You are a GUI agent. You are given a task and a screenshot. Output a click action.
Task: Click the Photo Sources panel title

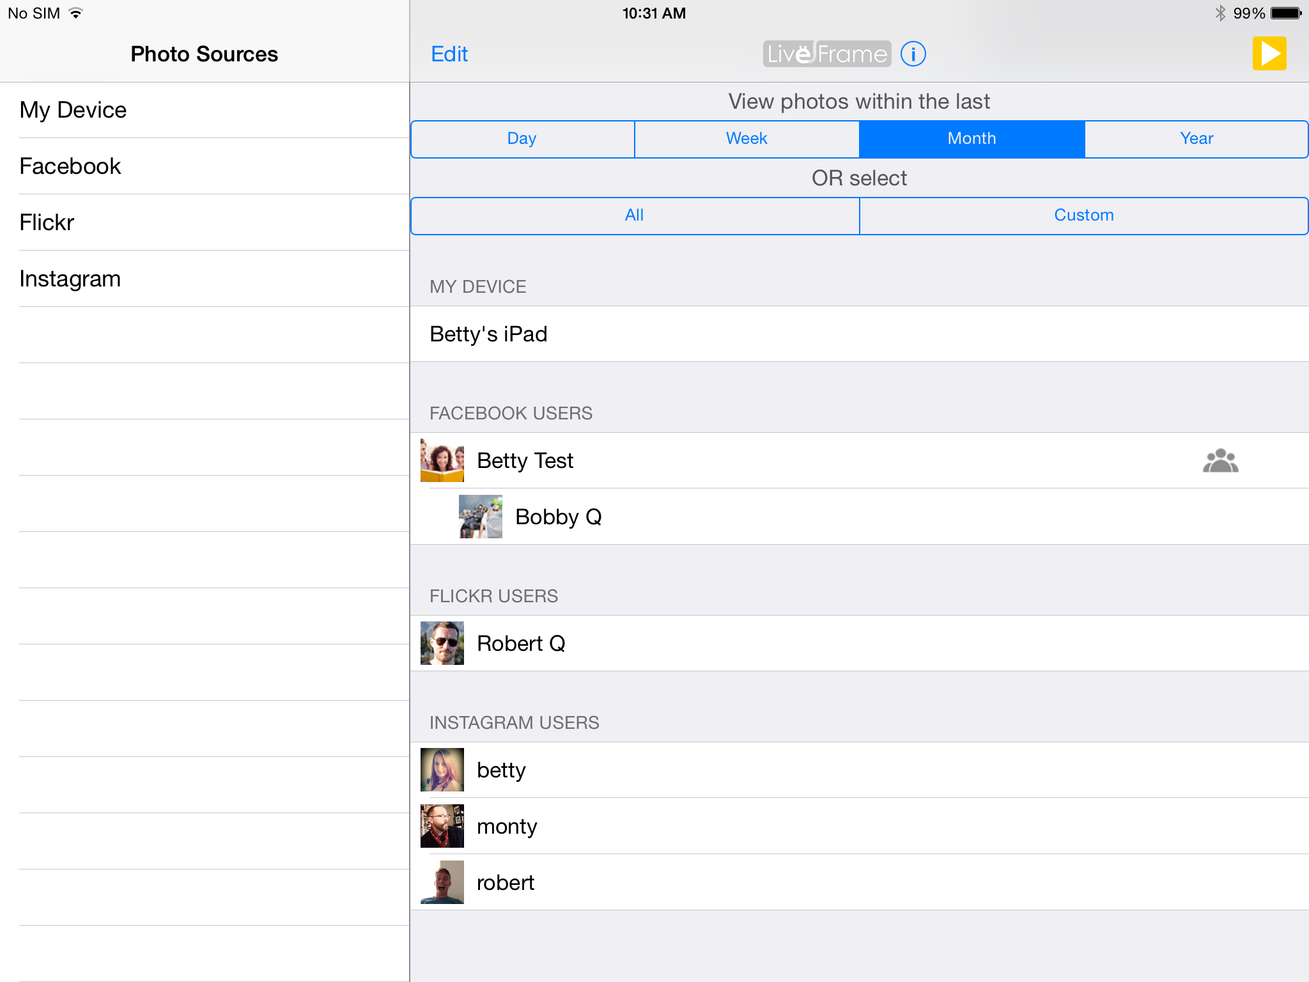click(x=205, y=54)
